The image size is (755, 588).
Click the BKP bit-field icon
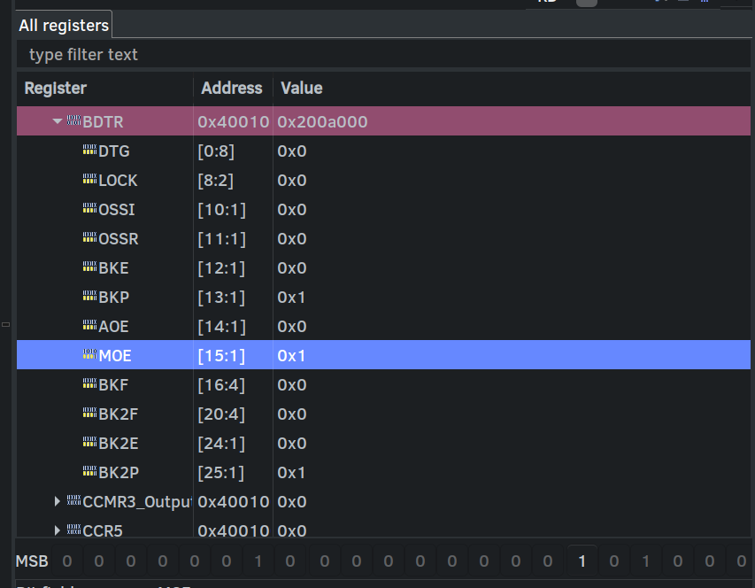point(89,297)
